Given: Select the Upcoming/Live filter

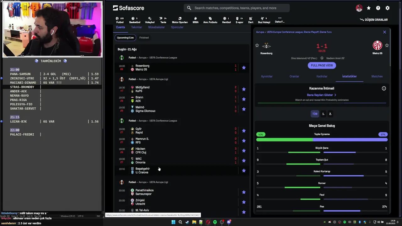Looking at the screenshot, I should pos(125,38).
